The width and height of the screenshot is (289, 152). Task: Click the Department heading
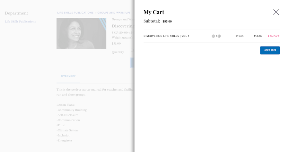16,13
